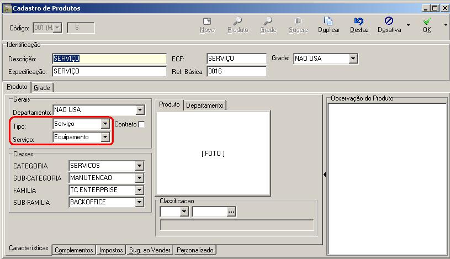This screenshot has height=259, width=450.
Task: Open the Impostos tab
Action: [x=111, y=250]
